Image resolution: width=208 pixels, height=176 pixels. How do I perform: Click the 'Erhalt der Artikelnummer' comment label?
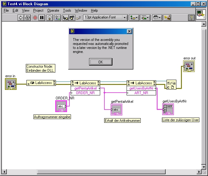pos(122,121)
